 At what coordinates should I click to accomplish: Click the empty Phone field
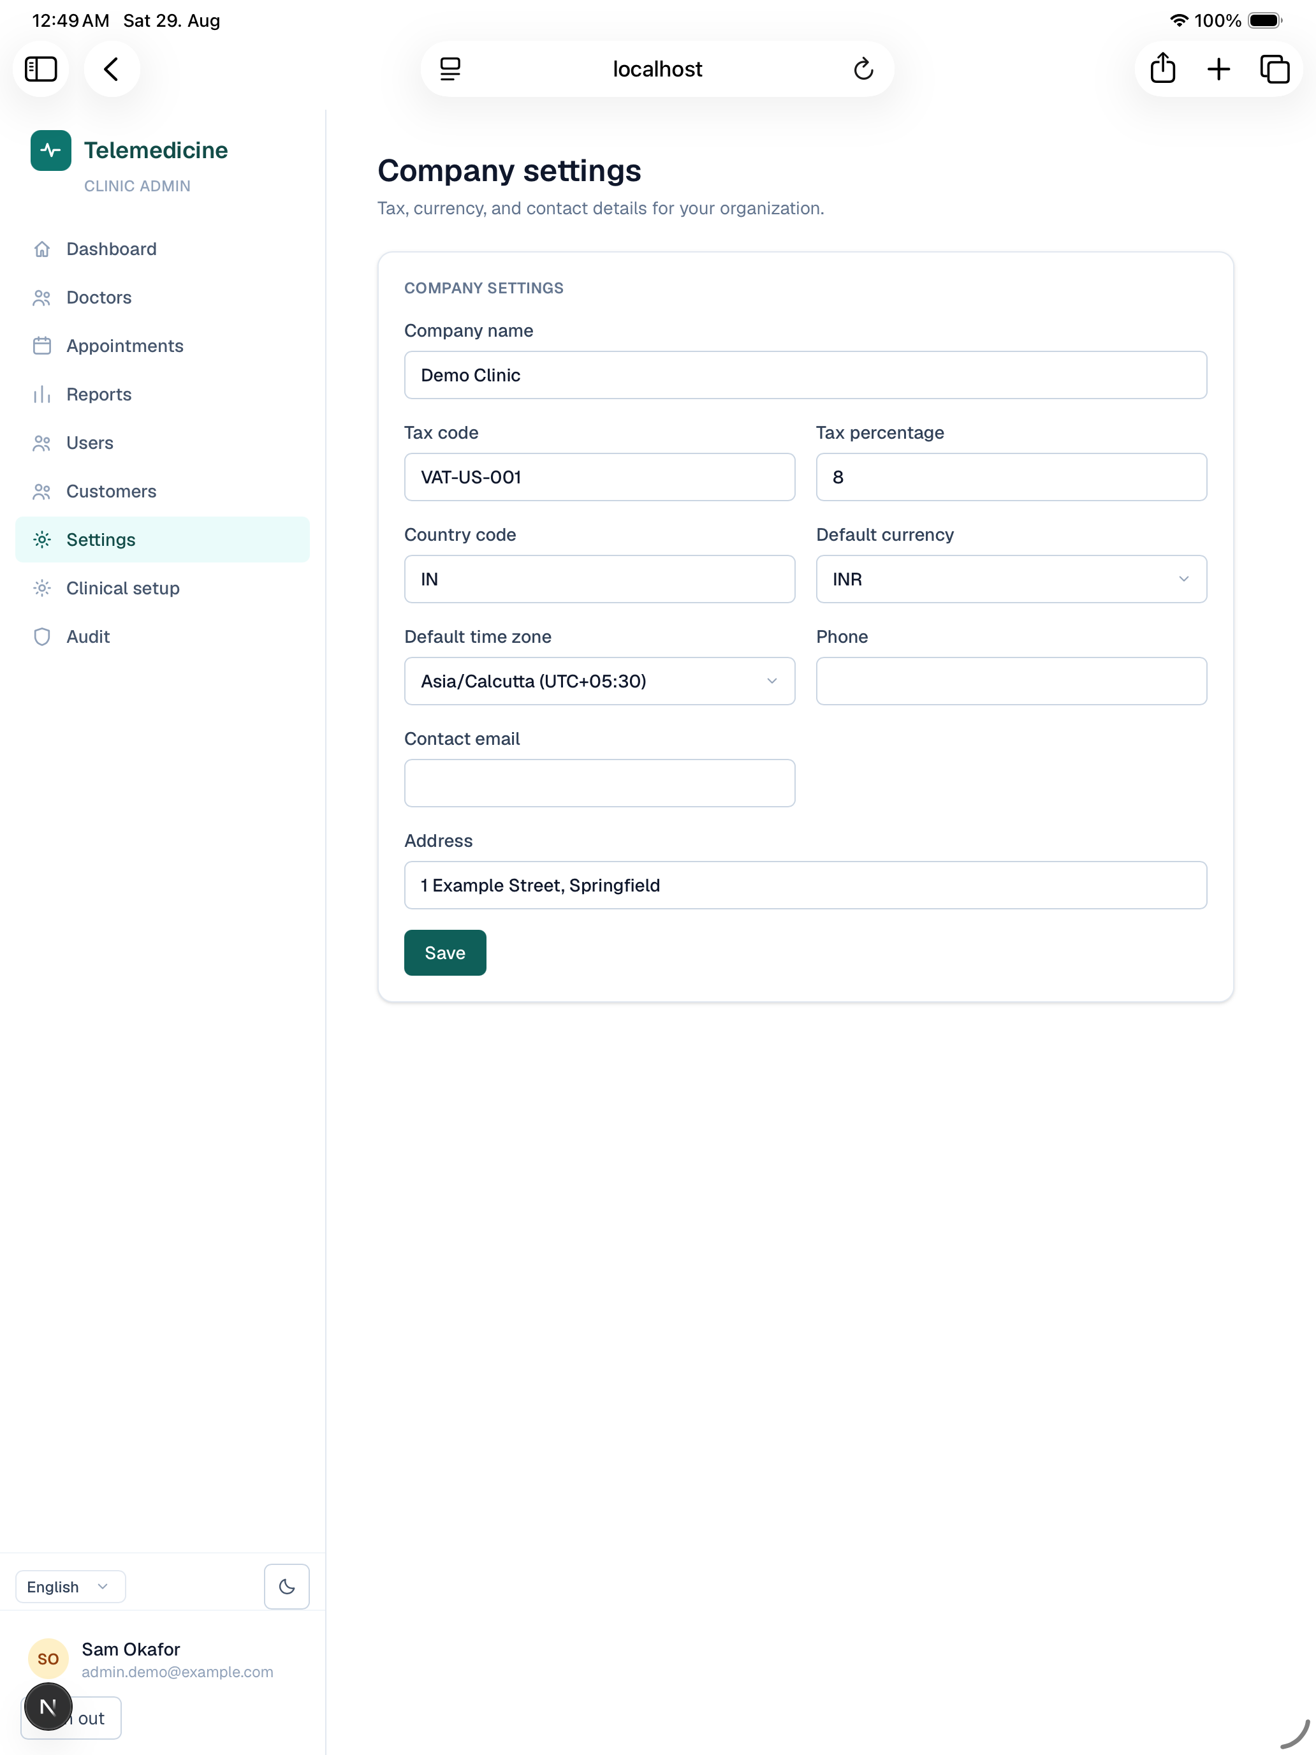click(1011, 682)
